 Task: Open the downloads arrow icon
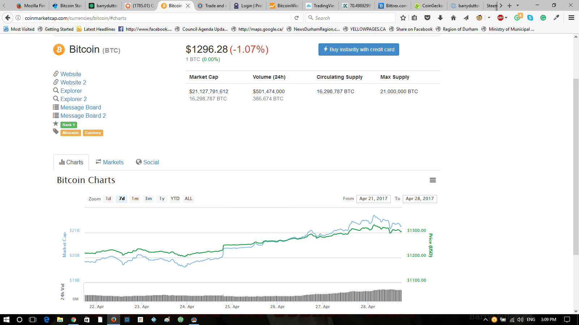click(x=440, y=18)
